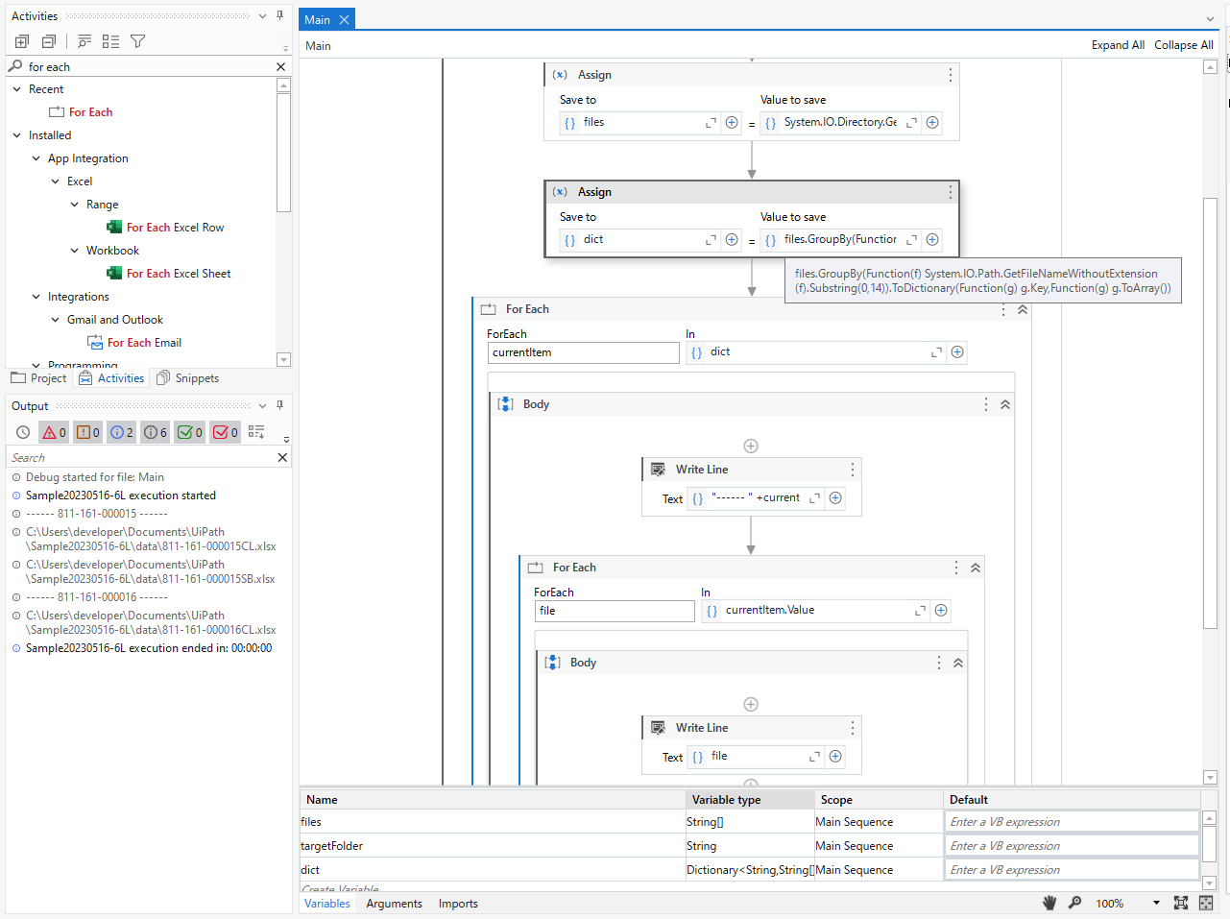Screen dimensions: 1230x919
Task: Expand the 'dict' Save to expression editor
Action: [x=711, y=240]
